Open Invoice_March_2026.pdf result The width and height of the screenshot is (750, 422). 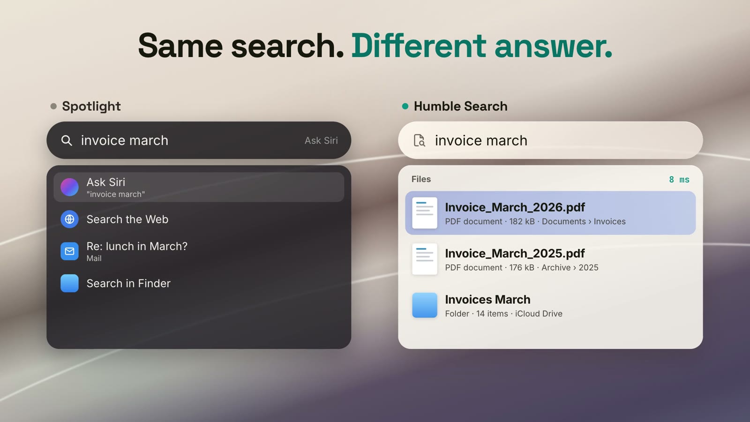550,213
